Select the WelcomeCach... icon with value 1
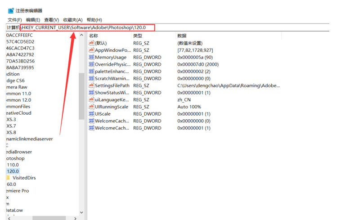Viewport: 341px width, 220px height. point(91,128)
